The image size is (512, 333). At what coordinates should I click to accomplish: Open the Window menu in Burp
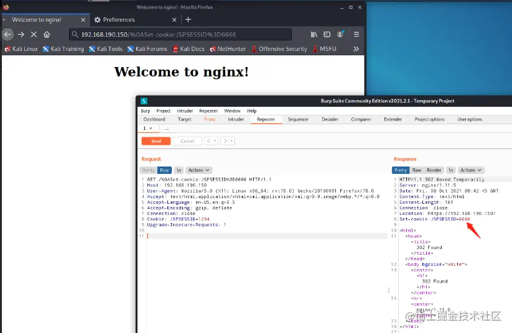point(232,111)
